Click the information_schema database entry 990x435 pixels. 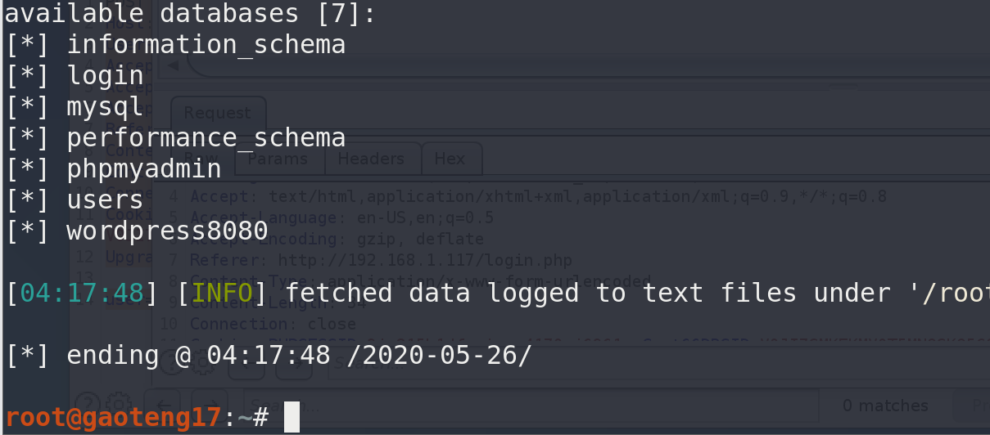click(x=206, y=44)
